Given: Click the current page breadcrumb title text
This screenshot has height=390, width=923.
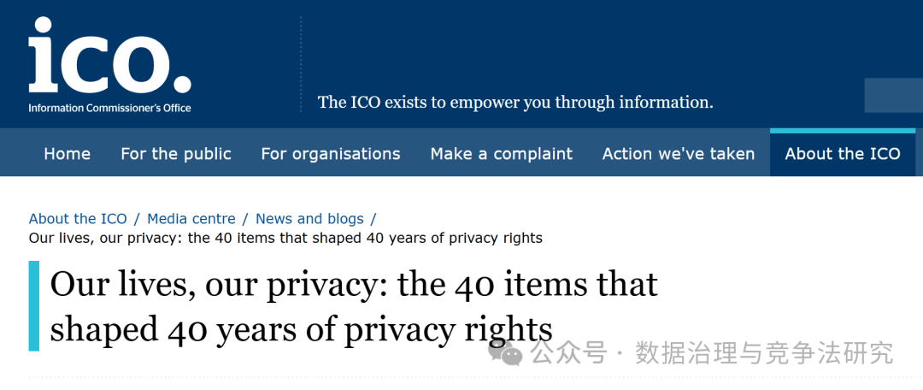Looking at the screenshot, I should pos(285,238).
